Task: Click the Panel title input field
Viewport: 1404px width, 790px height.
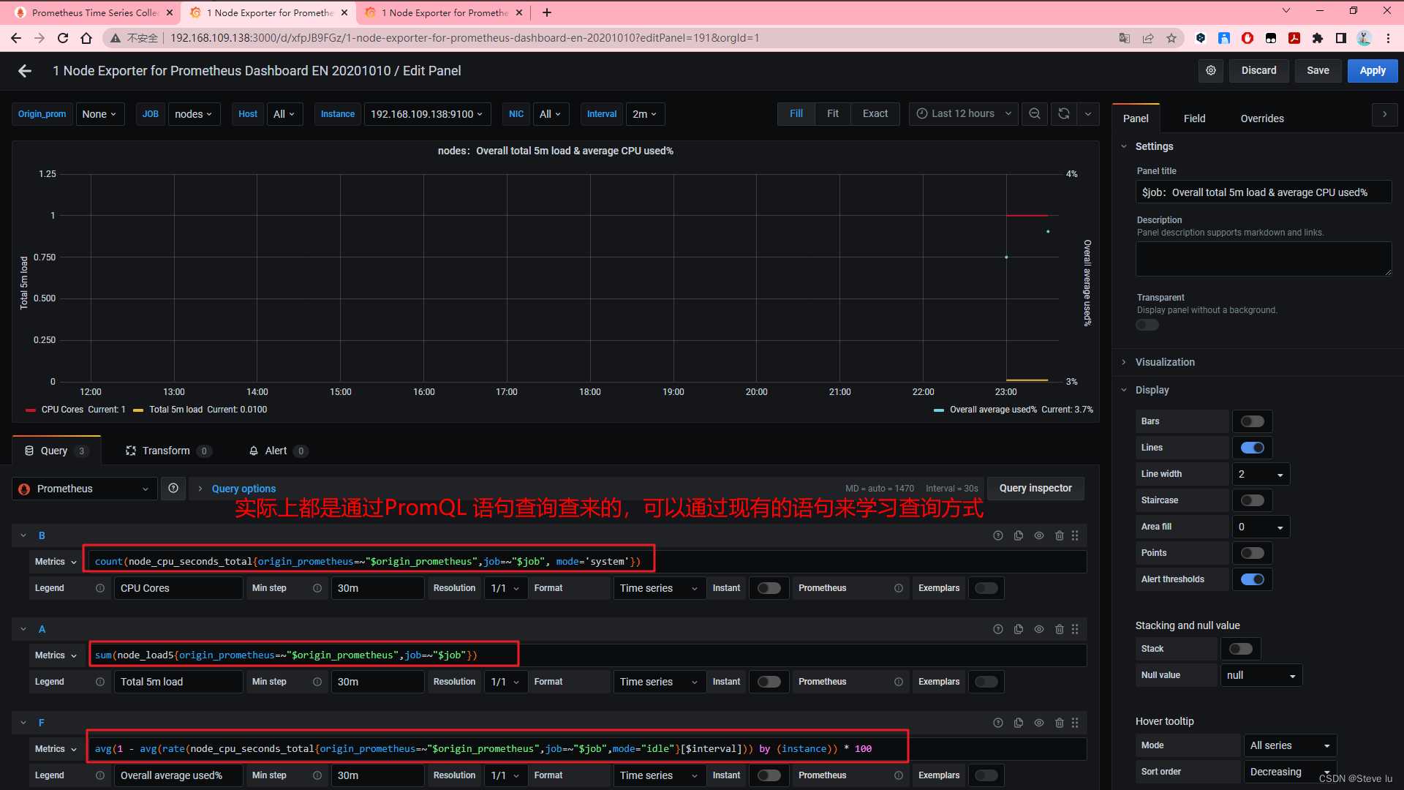Action: [1263, 192]
